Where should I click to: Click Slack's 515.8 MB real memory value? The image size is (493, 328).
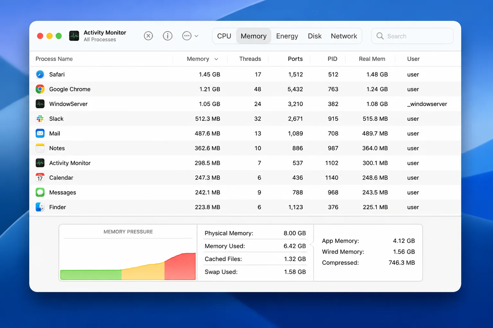[375, 119]
